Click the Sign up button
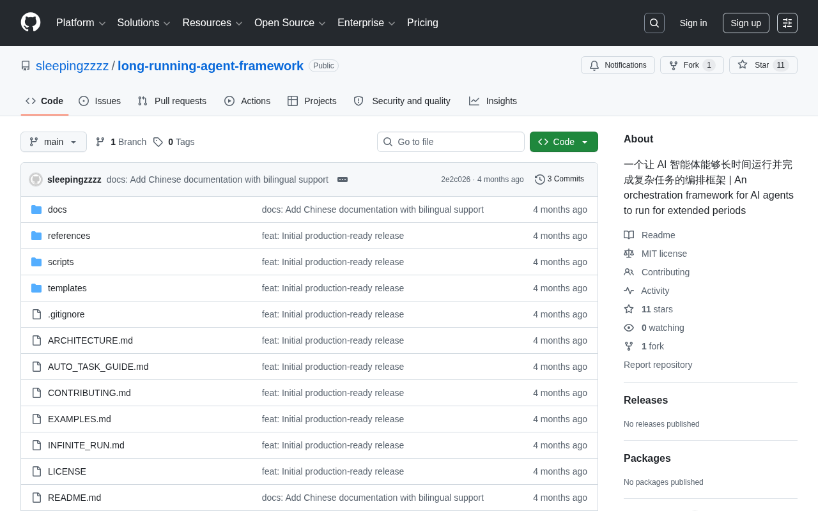The image size is (818, 511). coord(746,23)
